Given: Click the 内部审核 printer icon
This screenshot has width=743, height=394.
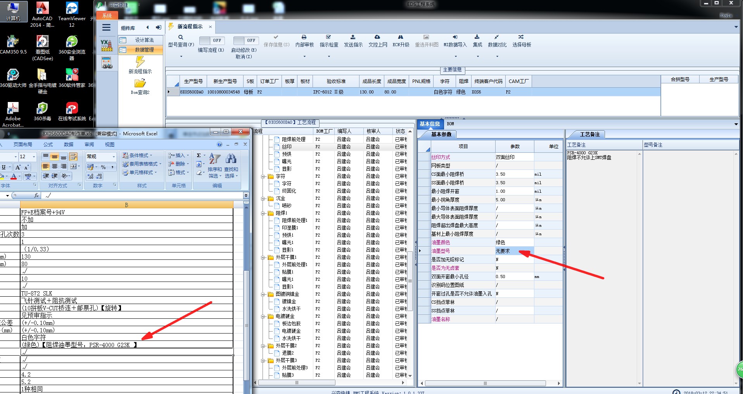Looking at the screenshot, I should 304,37.
